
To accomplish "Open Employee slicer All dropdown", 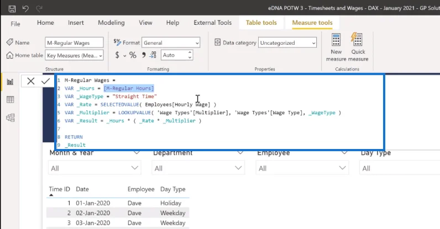I will (x=302, y=168).
